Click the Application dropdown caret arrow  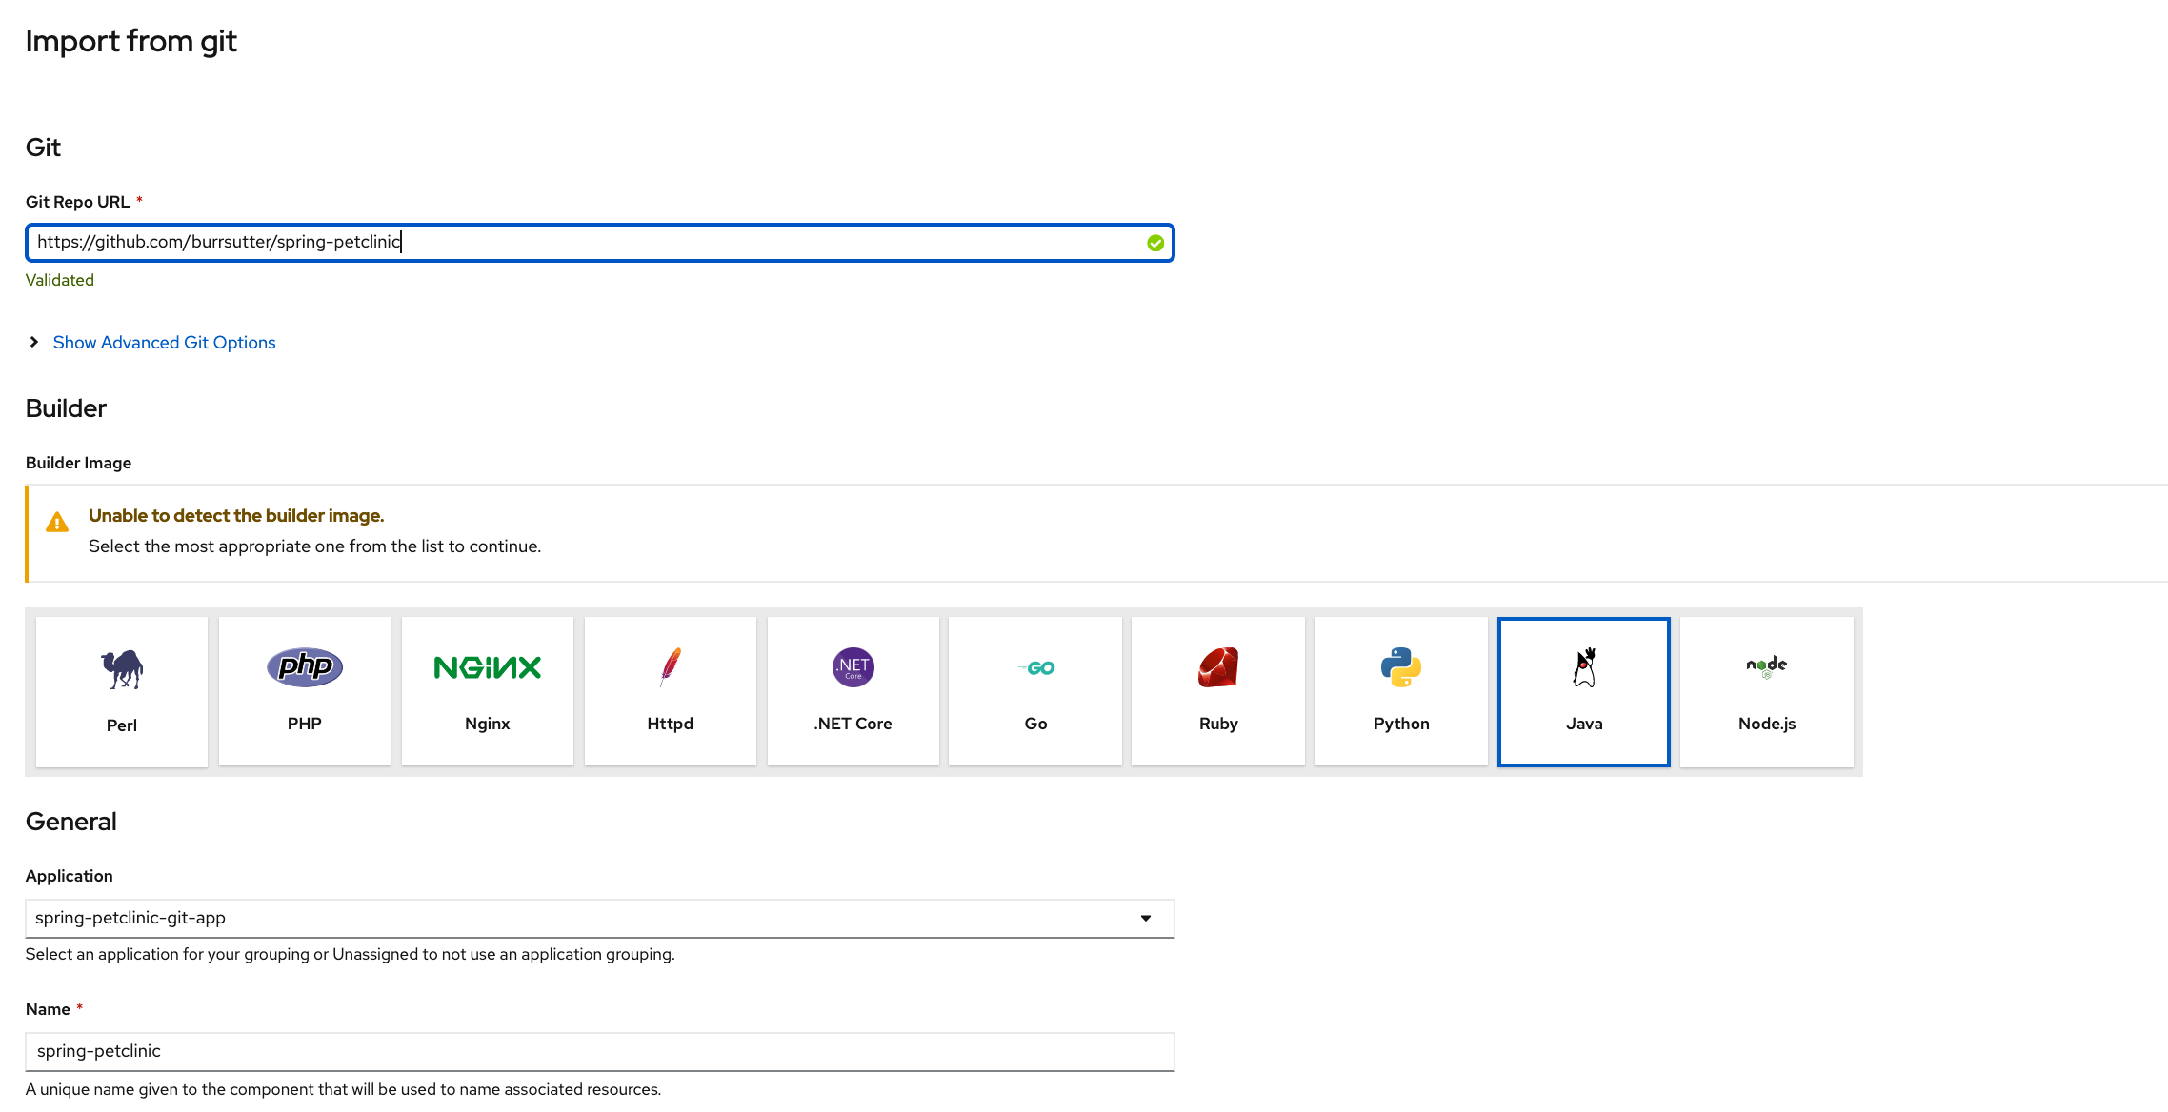[x=1146, y=919]
